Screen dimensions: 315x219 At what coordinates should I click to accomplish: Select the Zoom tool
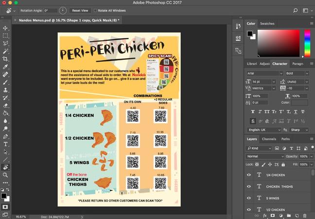(5, 175)
